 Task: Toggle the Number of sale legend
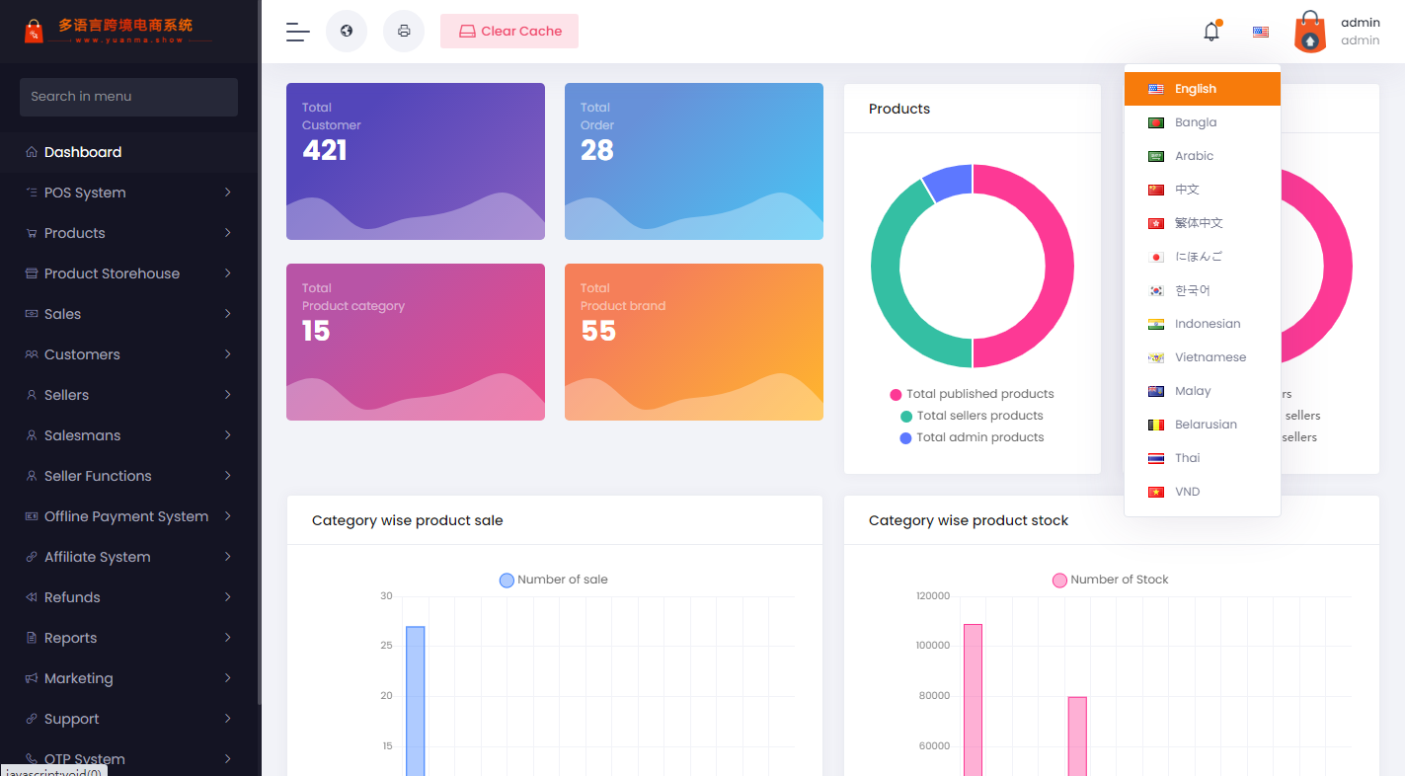click(x=554, y=580)
